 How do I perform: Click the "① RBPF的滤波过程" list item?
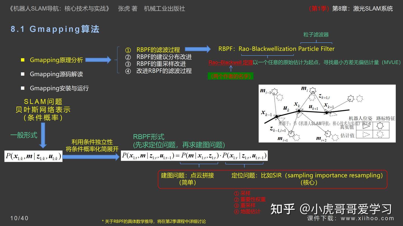pos(153,50)
